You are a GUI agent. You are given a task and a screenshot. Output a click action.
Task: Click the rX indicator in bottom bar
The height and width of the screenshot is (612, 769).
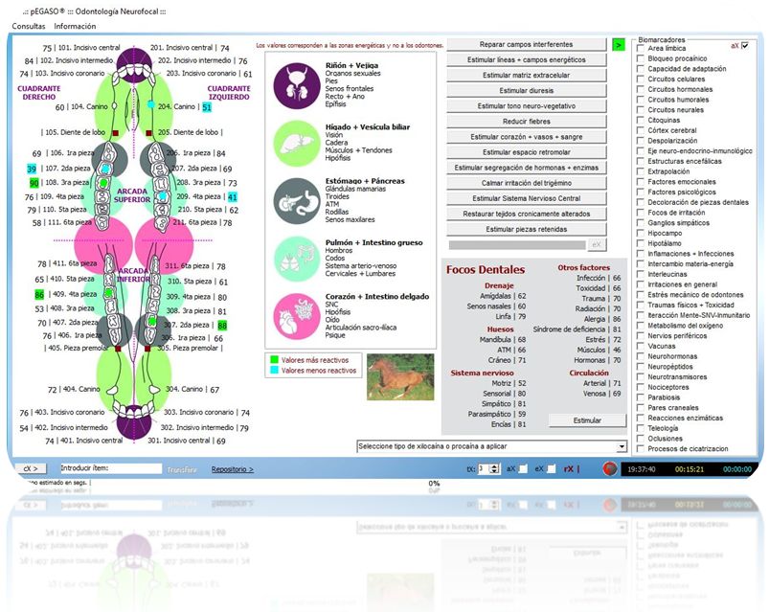[x=571, y=468]
